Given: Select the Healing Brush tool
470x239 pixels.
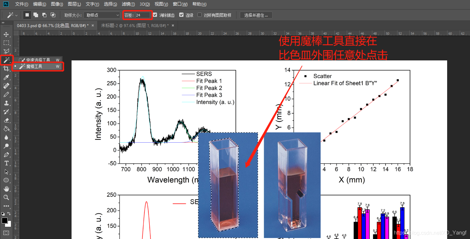Looking at the screenshot, I should tap(6, 86).
